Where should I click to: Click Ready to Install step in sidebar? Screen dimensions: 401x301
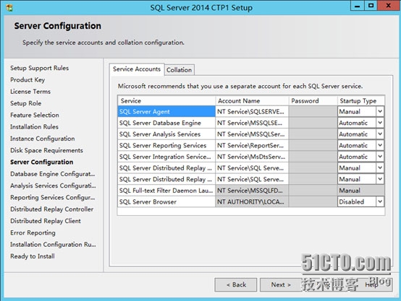click(33, 256)
